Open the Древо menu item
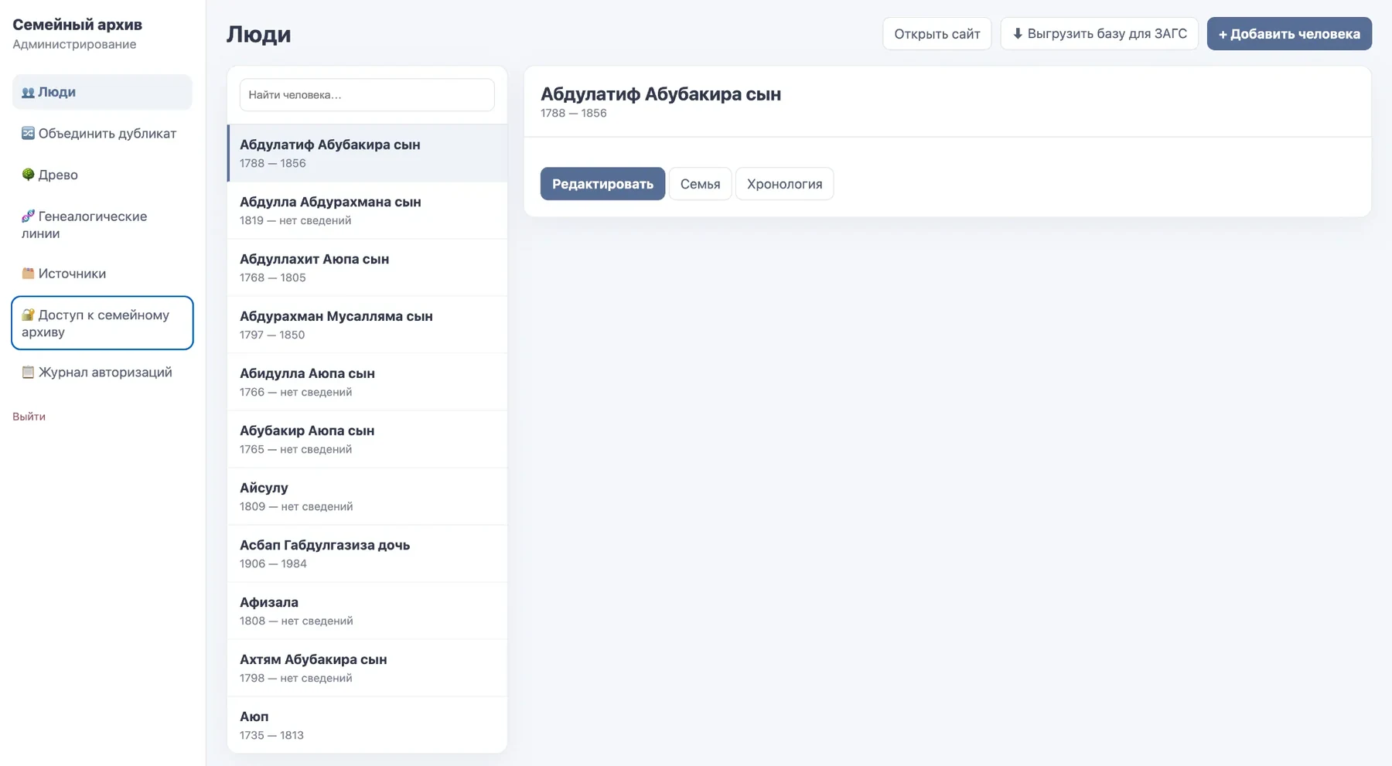This screenshot has height=766, width=1392. [102, 175]
